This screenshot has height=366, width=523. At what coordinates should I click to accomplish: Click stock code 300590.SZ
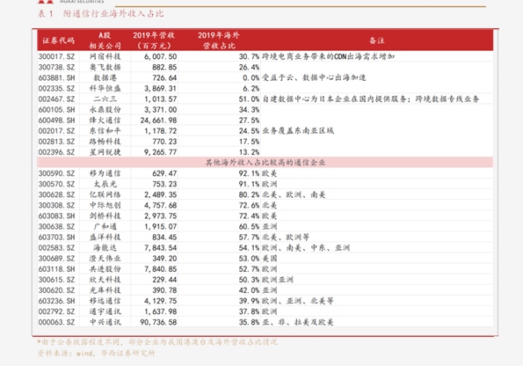[x=57, y=173]
